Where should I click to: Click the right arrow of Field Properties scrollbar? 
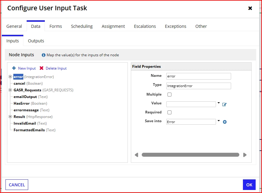coord(245,155)
